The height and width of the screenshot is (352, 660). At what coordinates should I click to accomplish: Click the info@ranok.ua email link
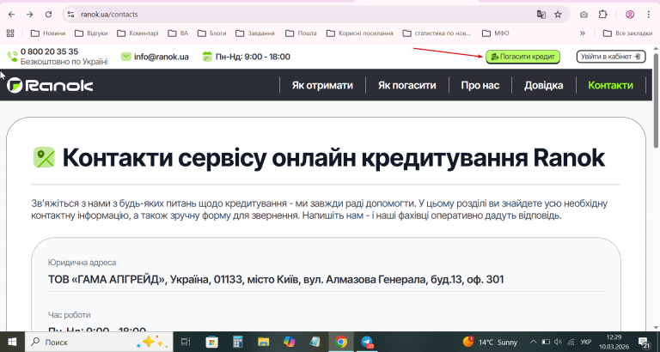162,57
